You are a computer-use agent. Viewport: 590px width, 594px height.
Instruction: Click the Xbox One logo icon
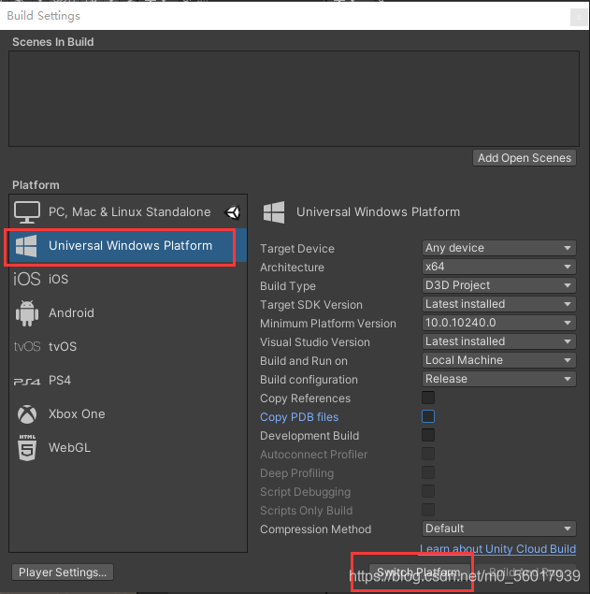pos(27,414)
